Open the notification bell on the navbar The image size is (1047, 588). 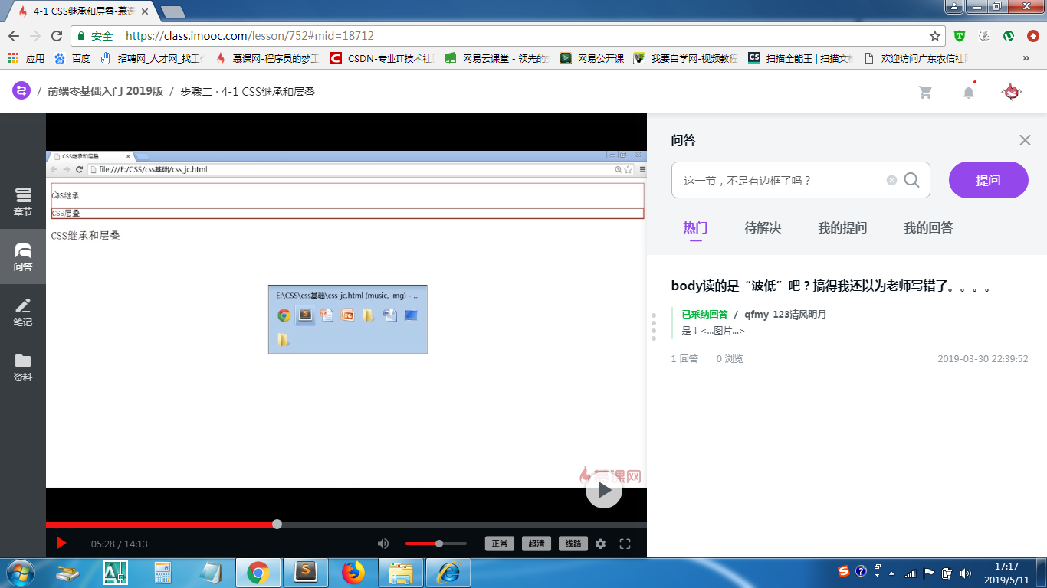point(968,91)
